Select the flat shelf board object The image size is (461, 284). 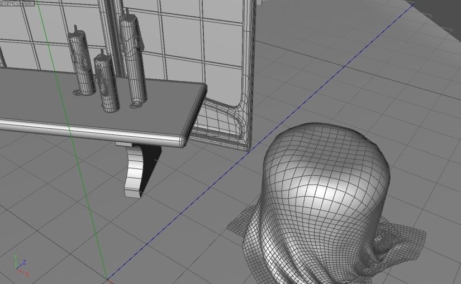coord(103,109)
